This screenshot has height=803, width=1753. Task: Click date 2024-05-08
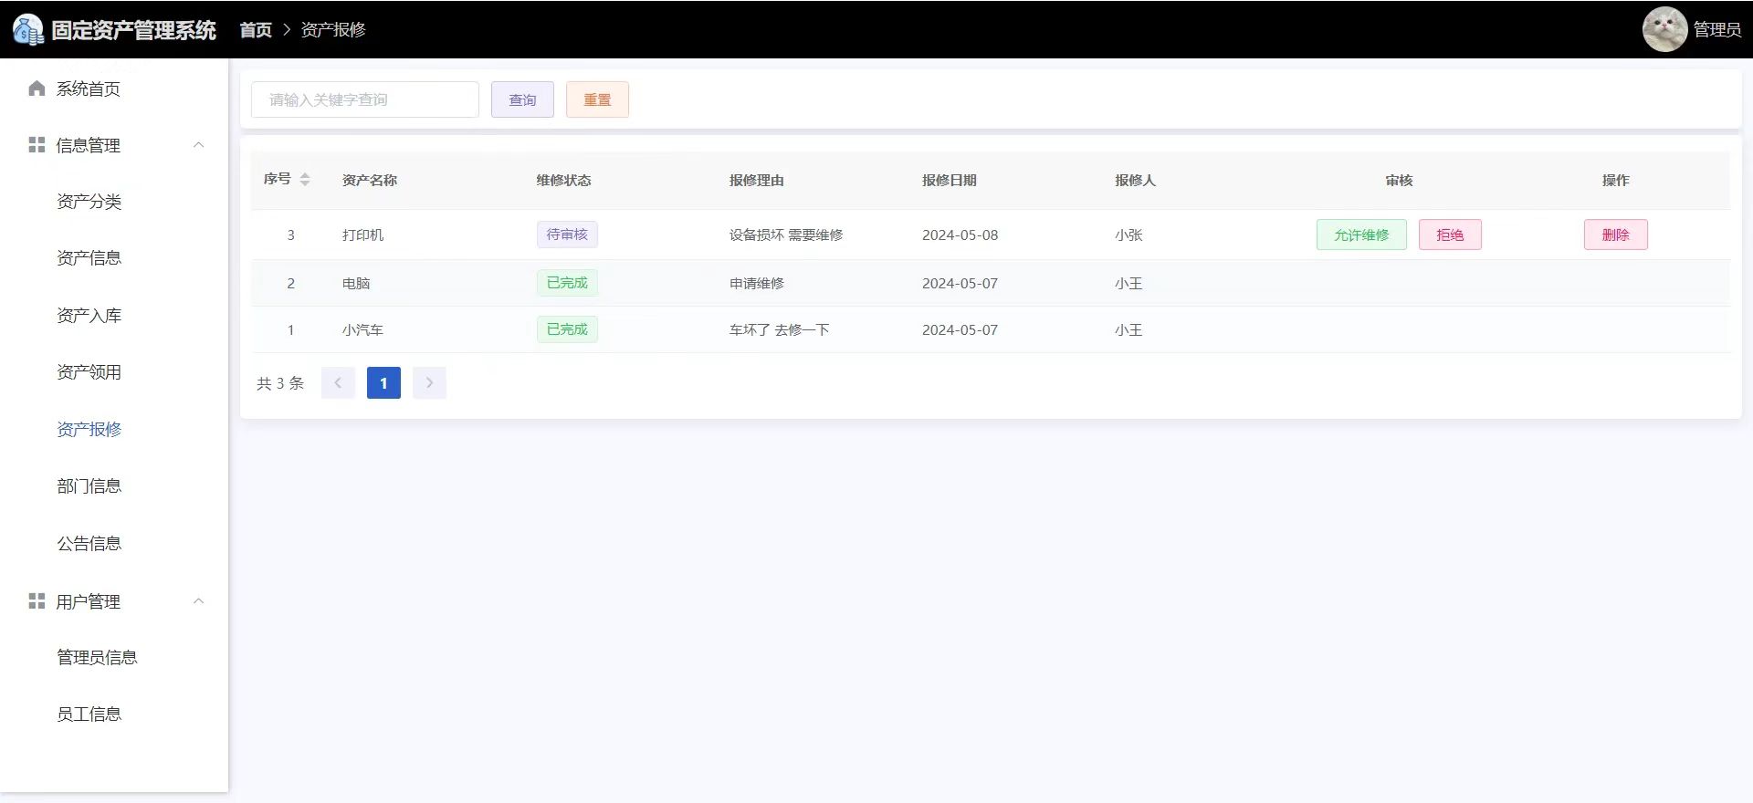(x=960, y=235)
